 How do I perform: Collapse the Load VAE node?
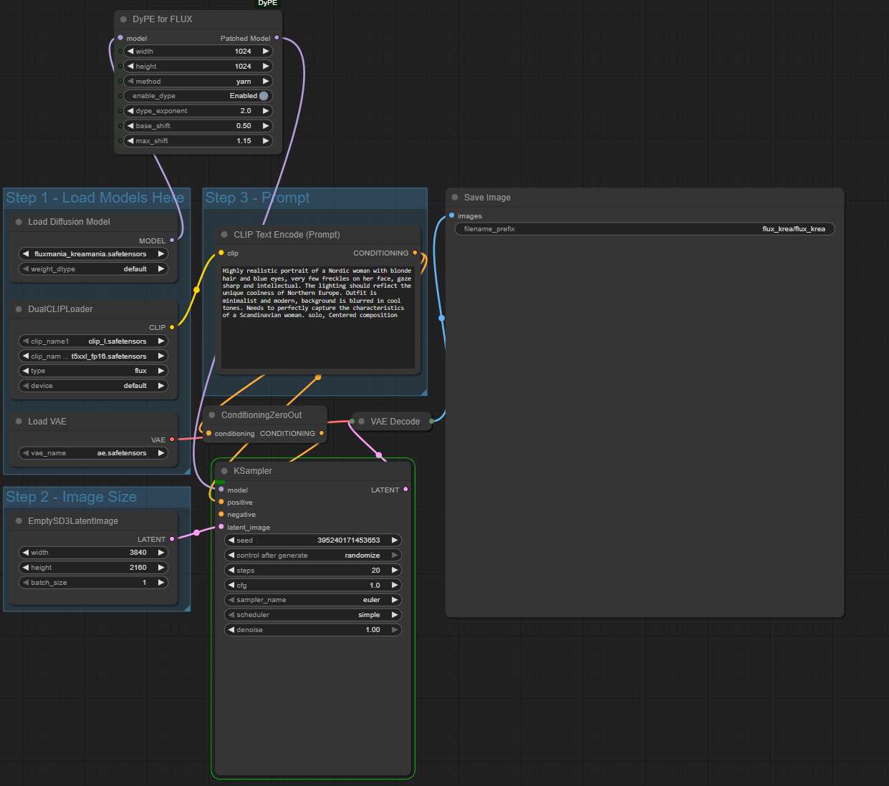(x=19, y=422)
